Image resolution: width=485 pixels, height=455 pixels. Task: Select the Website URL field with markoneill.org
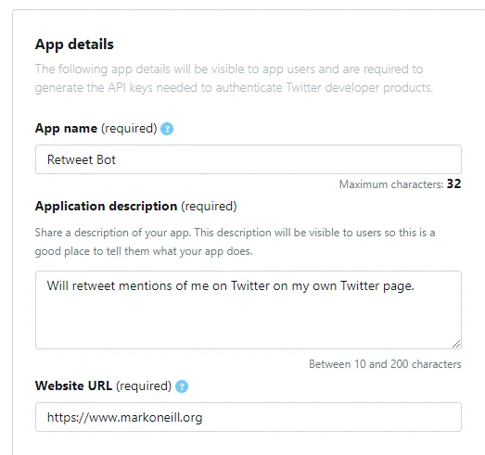point(249,417)
